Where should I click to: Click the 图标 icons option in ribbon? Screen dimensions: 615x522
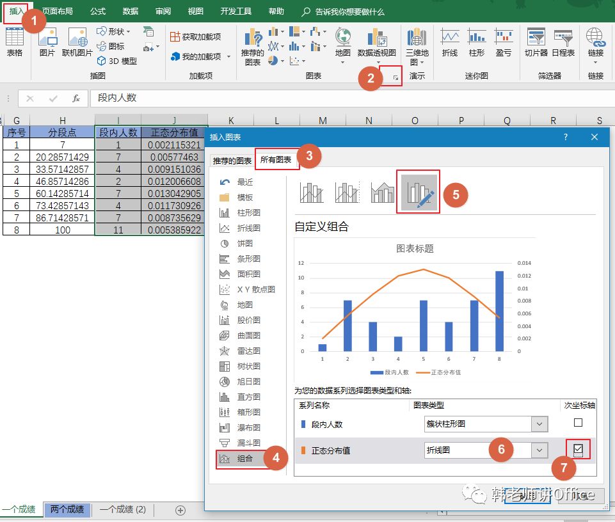111,46
